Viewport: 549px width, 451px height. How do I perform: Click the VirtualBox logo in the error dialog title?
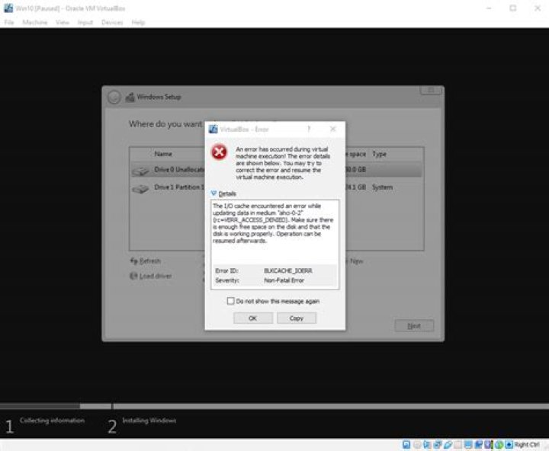[x=213, y=129]
